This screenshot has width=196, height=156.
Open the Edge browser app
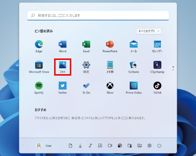tap(39, 46)
